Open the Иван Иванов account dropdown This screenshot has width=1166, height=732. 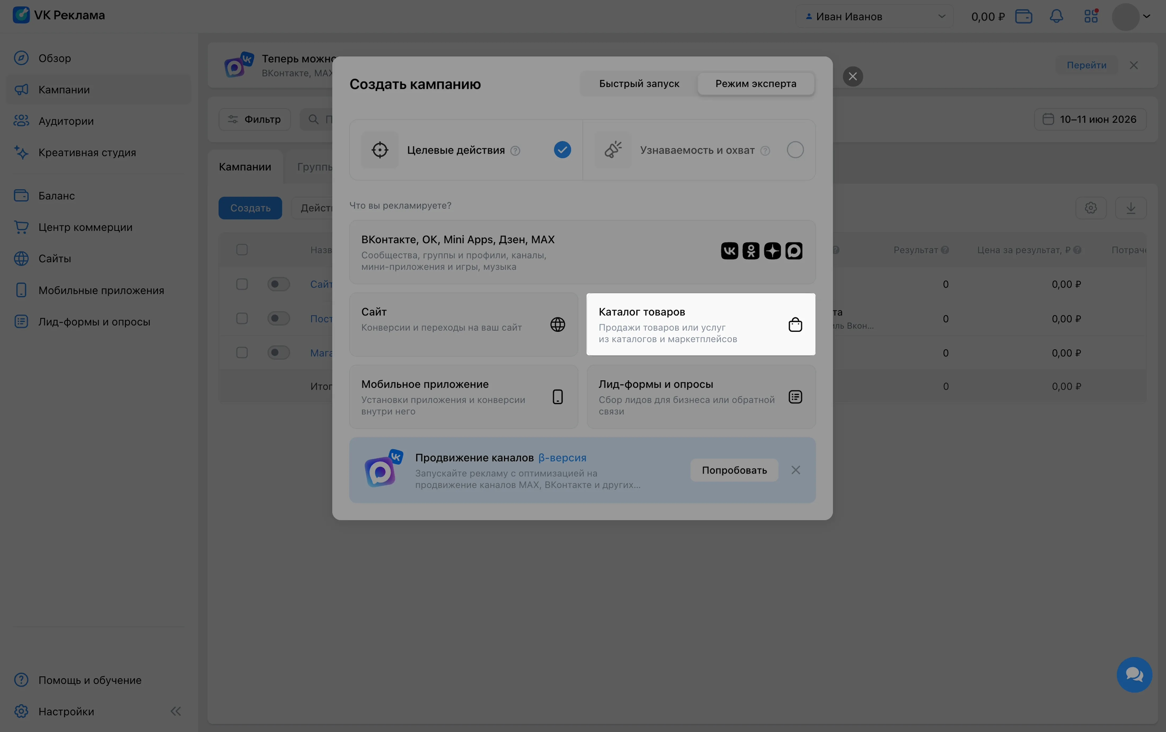click(x=875, y=16)
